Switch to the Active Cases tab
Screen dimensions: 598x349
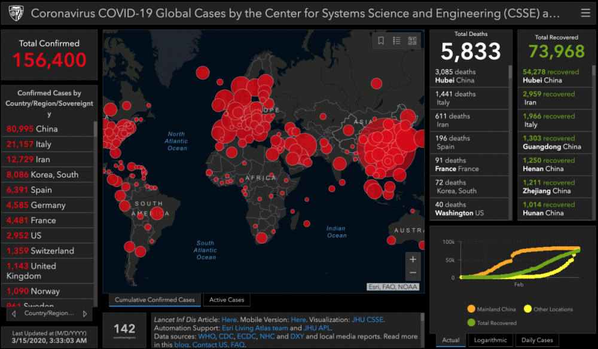coord(227,300)
